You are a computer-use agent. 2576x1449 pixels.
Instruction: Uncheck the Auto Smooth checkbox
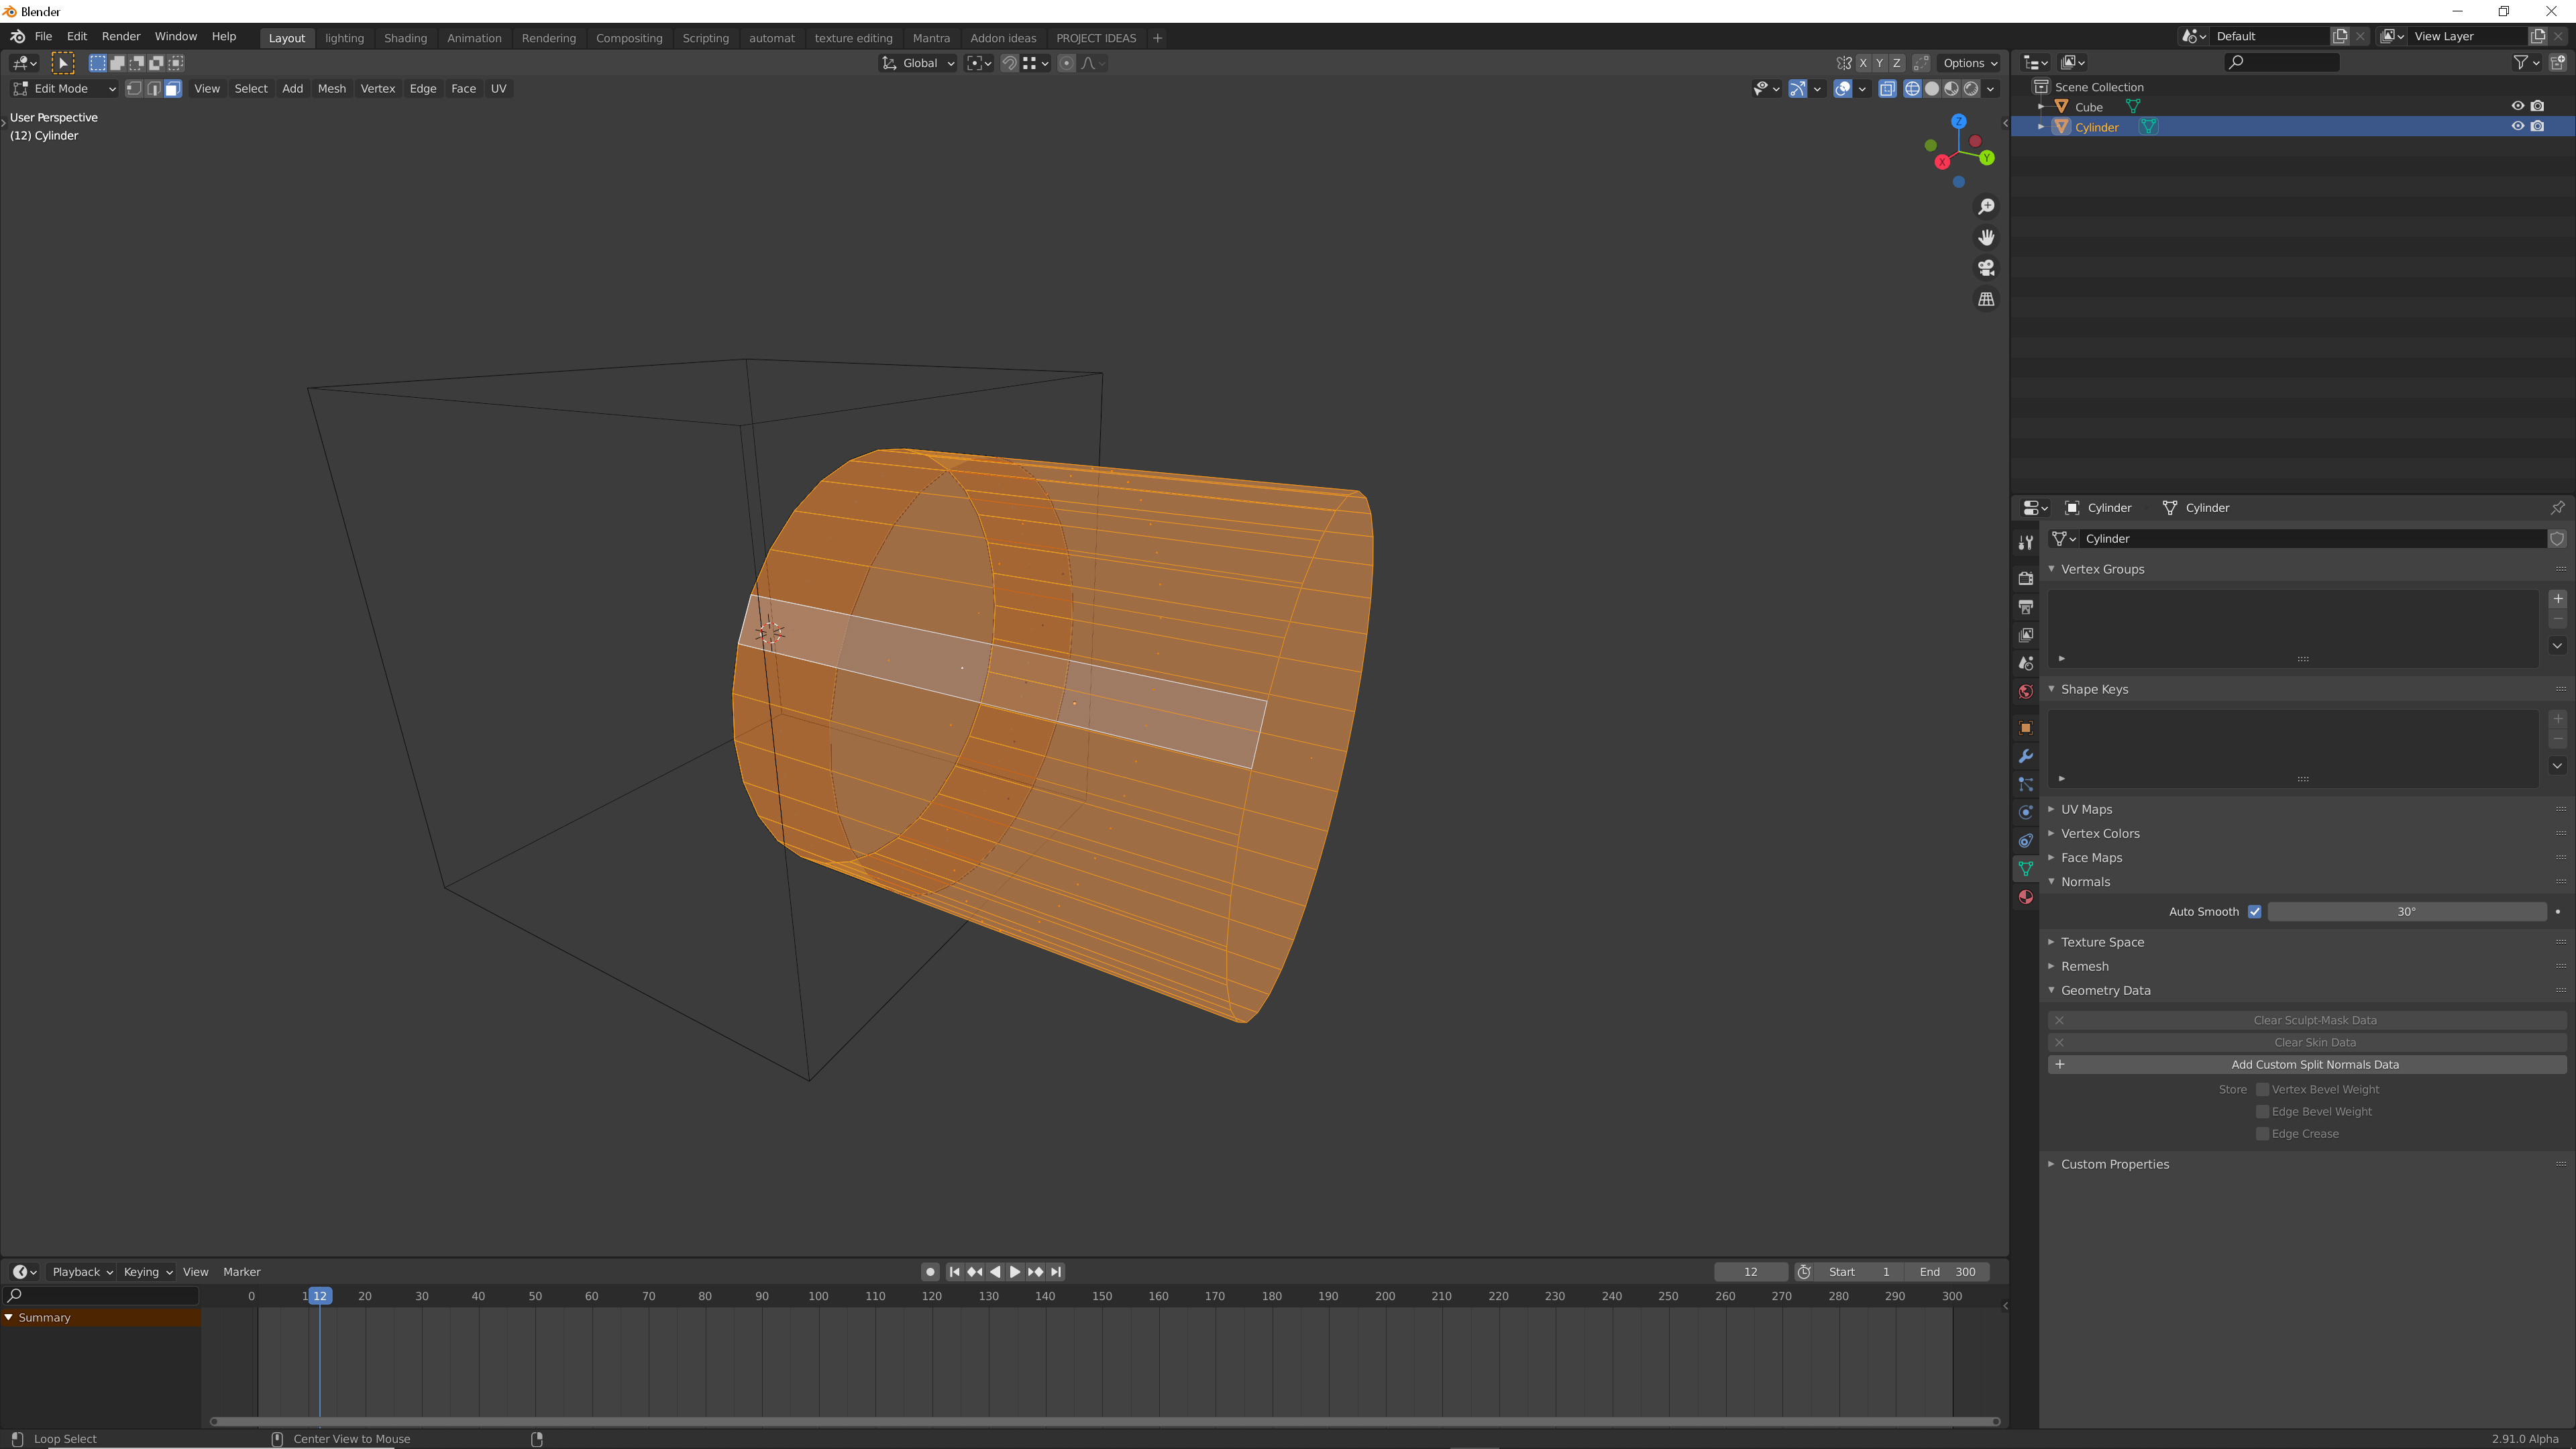click(2254, 911)
